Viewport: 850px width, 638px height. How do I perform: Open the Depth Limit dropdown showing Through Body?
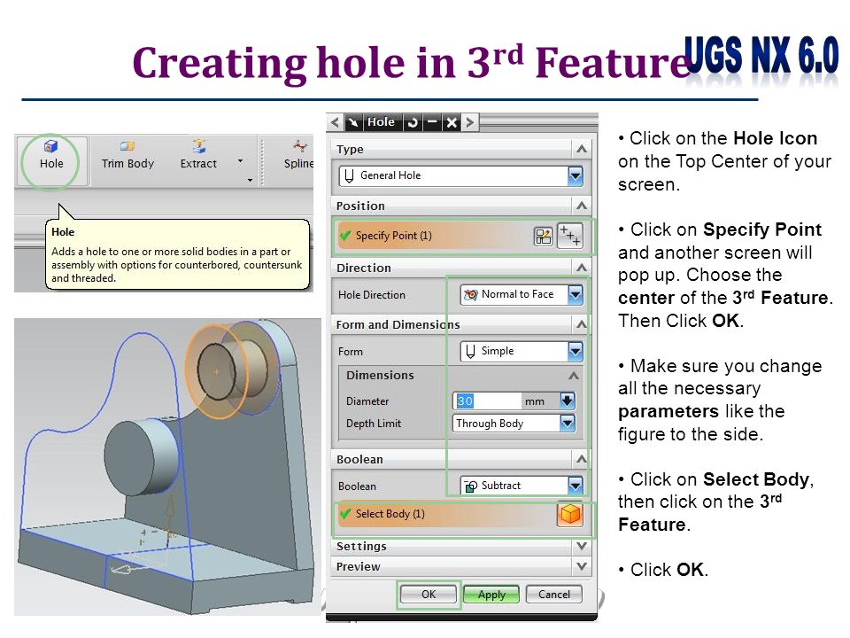pyautogui.click(x=514, y=424)
